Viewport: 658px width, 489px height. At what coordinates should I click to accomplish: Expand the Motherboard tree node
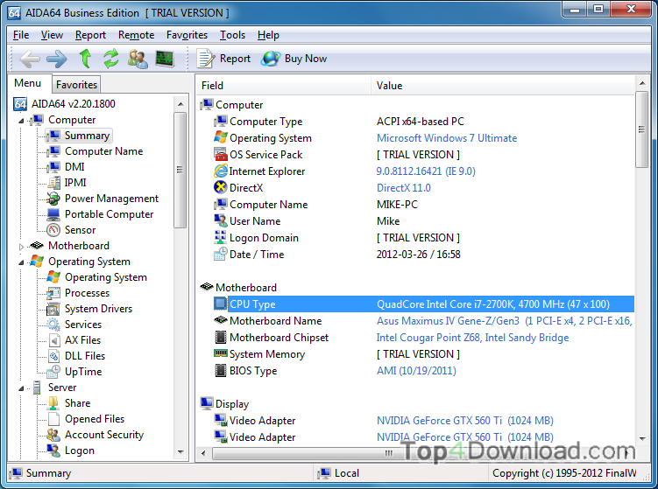21,247
